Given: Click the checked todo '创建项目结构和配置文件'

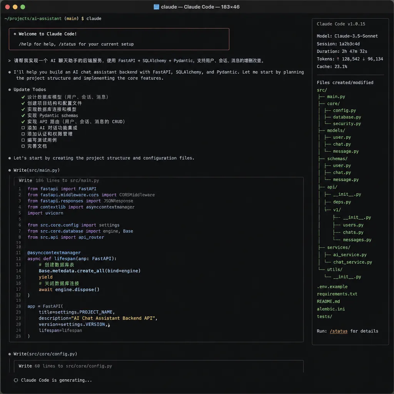Looking at the screenshot, I should [x=52, y=103].
